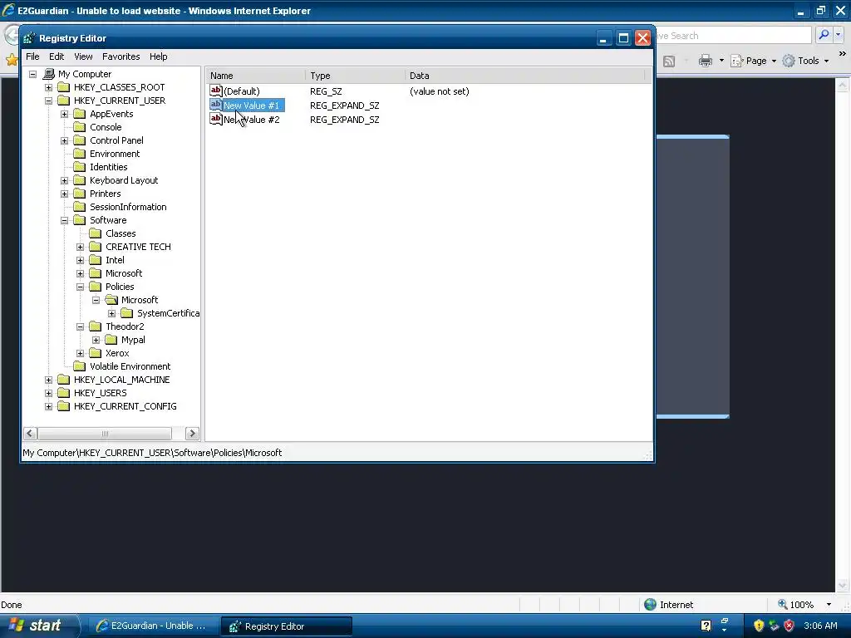Click the help question mark tray icon
This screenshot has height=638, width=851.
(706, 626)
